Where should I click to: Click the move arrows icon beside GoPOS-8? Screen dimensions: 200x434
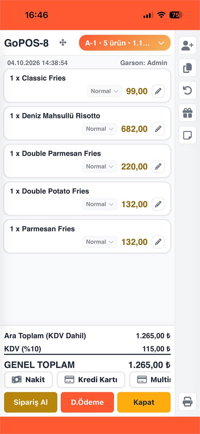pos(63,42)
